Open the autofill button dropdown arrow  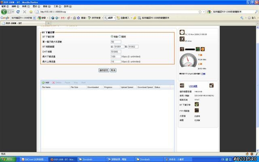[x=131, y=18]
